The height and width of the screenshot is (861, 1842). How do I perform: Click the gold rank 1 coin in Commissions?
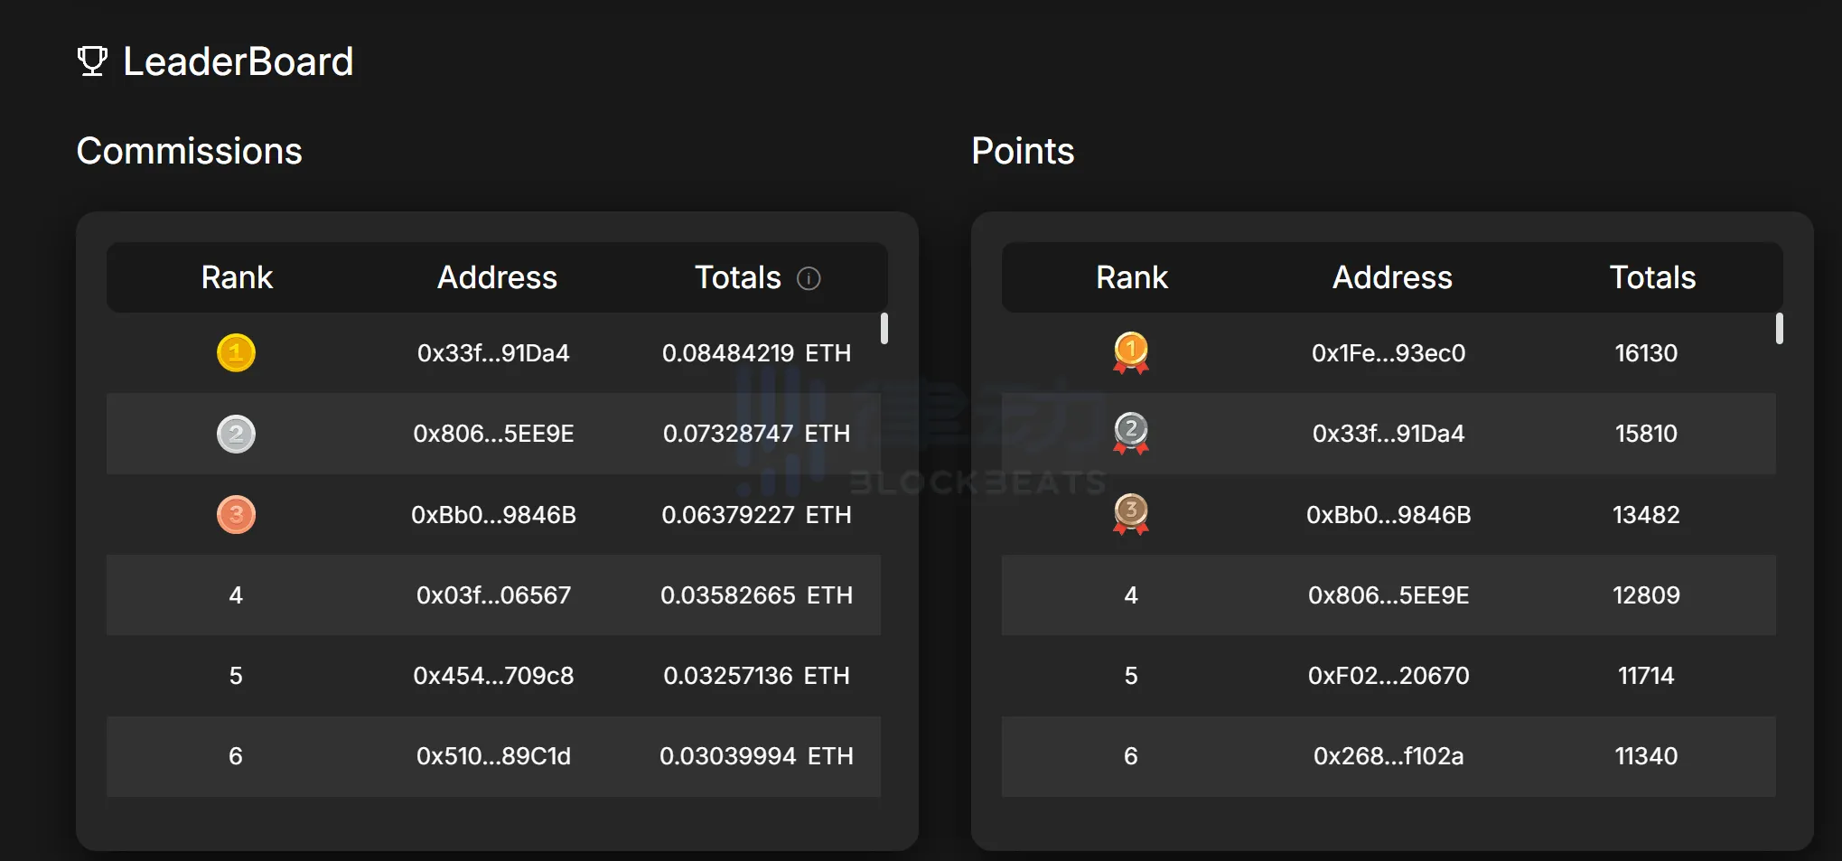tap(236, 352)
